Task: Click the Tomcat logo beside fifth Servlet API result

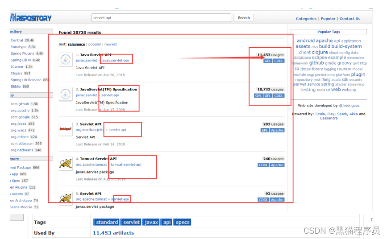Action: click(66, 198)
